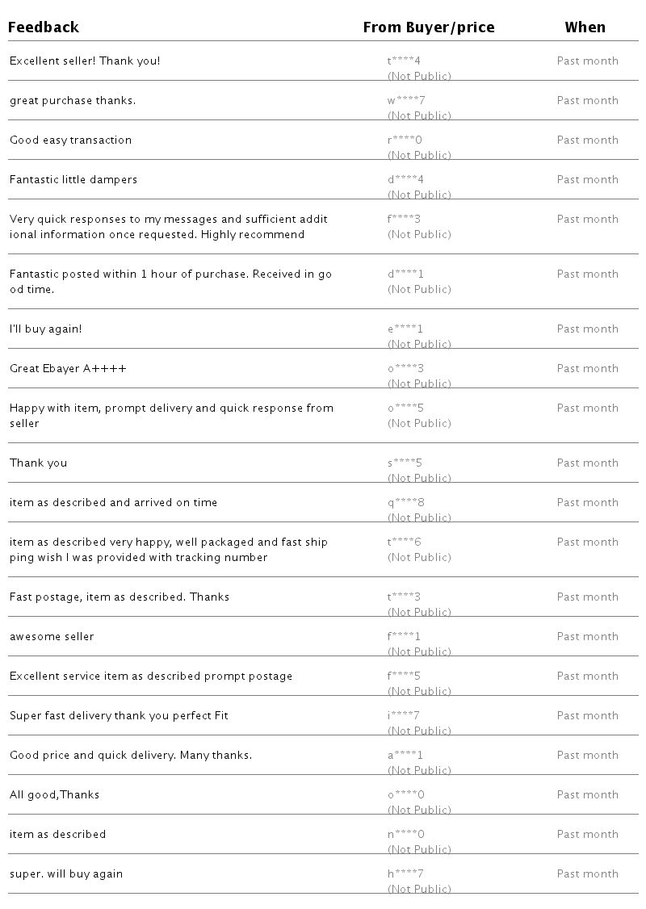The width and height of the screenshot is (646, 909).
Task: Open buyer a****1 profile link
Action: point(405,756)
